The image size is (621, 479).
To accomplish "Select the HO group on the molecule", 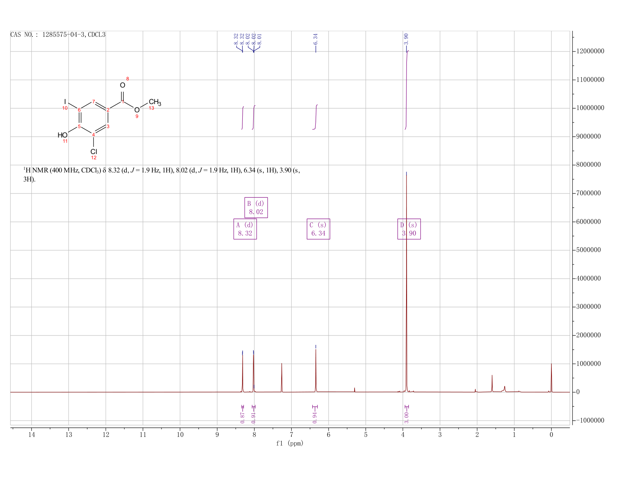I will pos(62,135).
